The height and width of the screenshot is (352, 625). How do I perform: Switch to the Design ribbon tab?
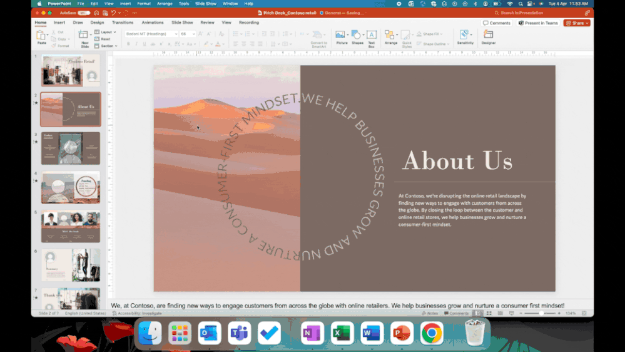coord(97,23)
